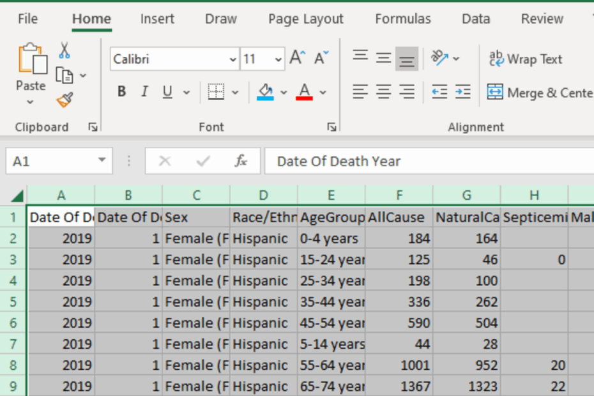The image size is (594, 396).
Task: Click the Orientation text rotation icon
Action: pos(439,58)
